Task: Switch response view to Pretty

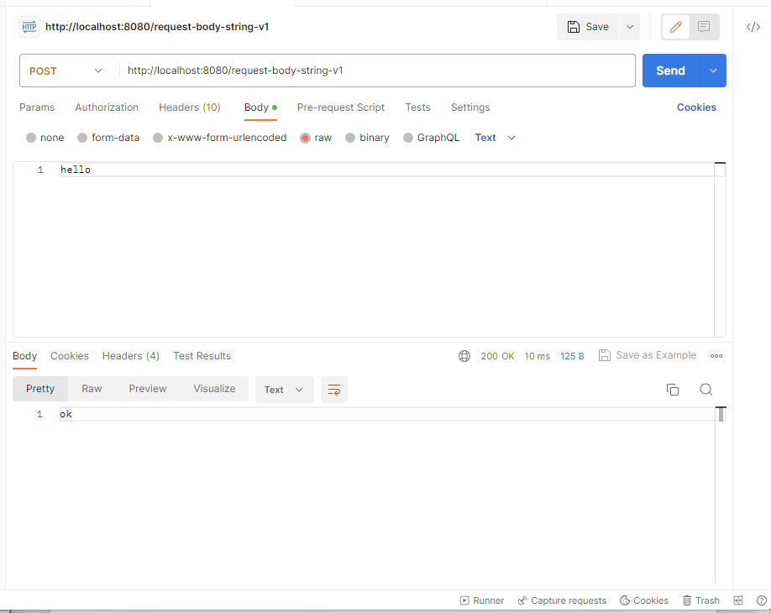Action: coord(40,389)
